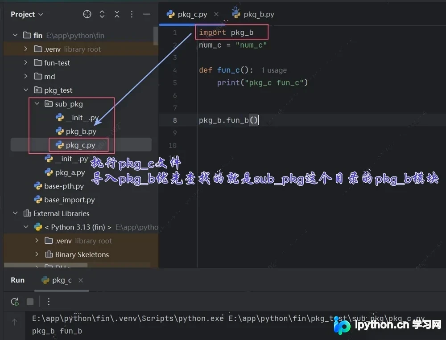Expand Binary Skeletons node
The width and height of the screenshot is (446, 340).
tap(37, 254)
